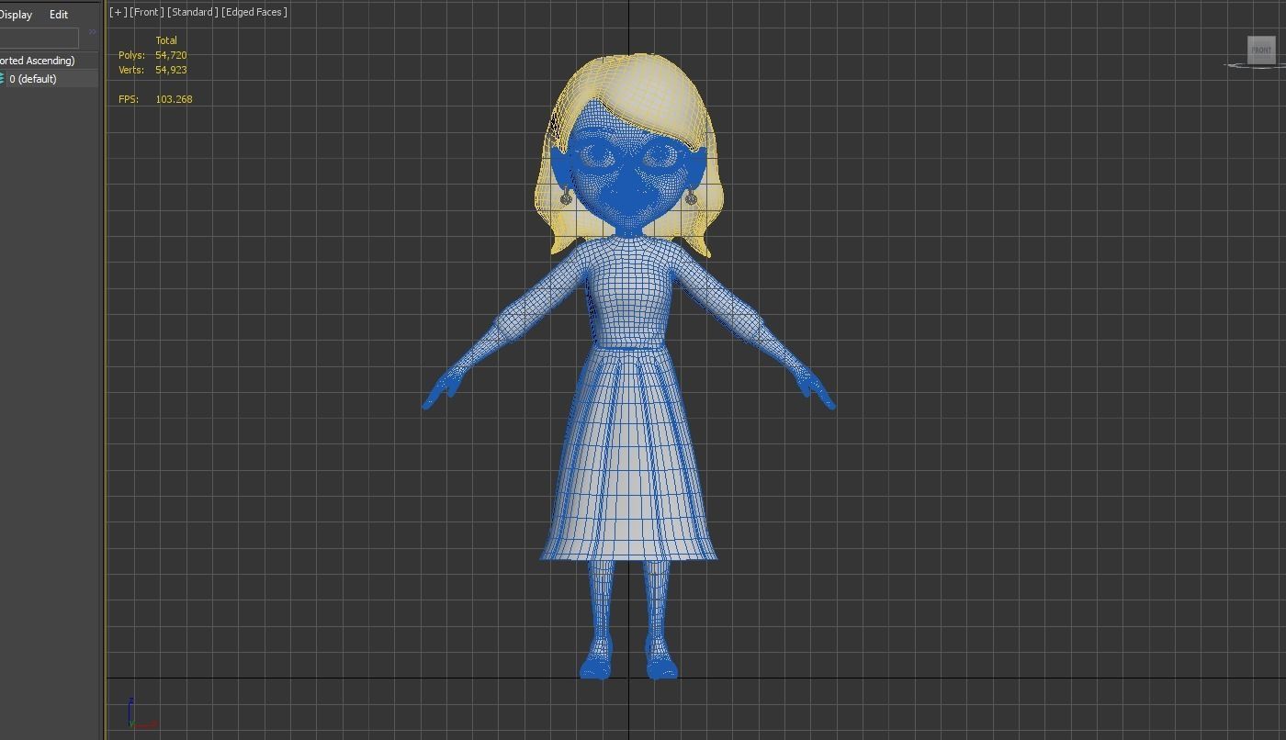Select the 0 (default) layer row

(x=49, y=79)
